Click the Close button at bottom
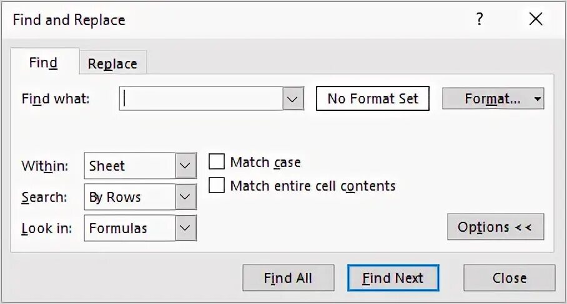This screenshot has height=304, width=567. coord(509,278)
